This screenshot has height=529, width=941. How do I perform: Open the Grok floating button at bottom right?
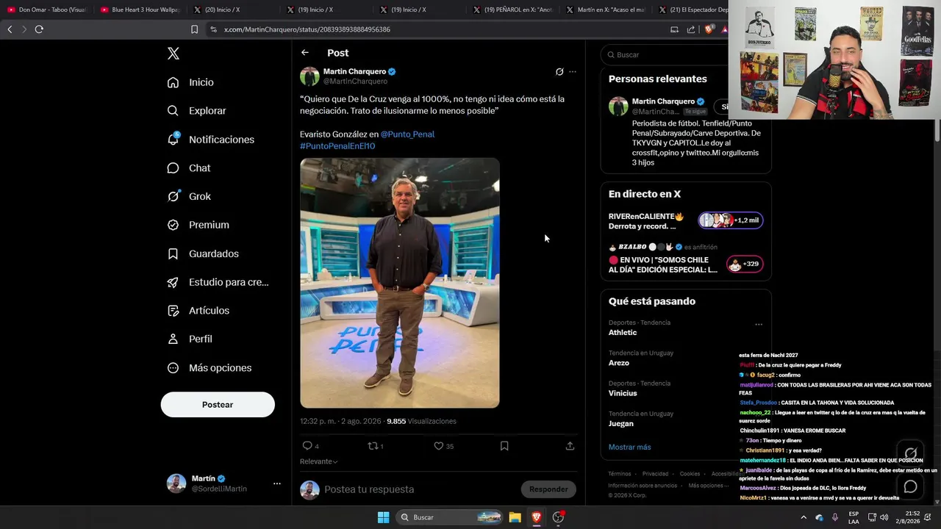(910, 453)
